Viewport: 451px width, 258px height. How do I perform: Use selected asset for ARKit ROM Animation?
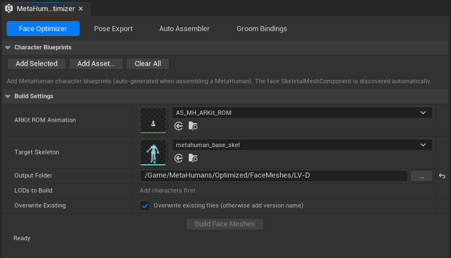179,126
